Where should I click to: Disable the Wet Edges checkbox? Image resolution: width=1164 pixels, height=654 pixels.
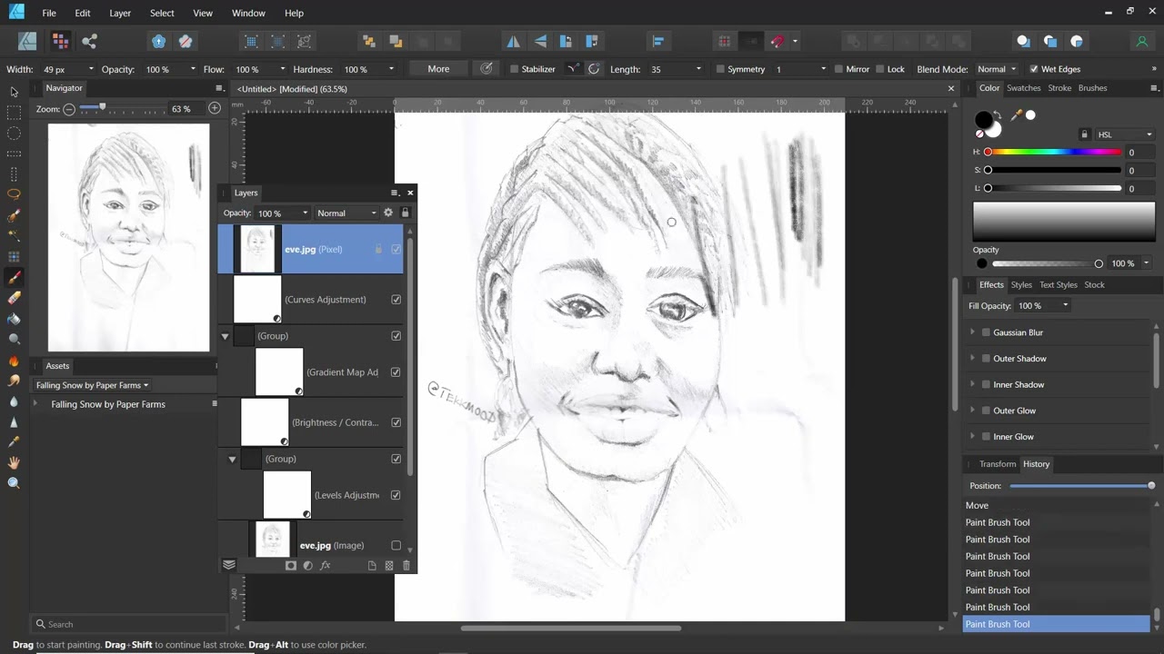point(1034,69)
